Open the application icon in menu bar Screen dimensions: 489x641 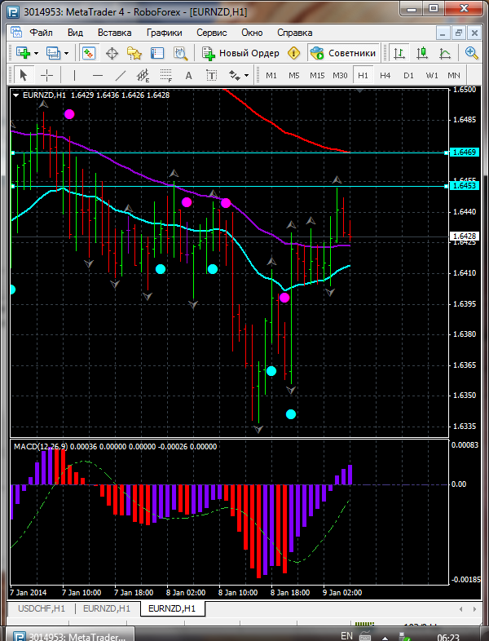pos(16,33)
